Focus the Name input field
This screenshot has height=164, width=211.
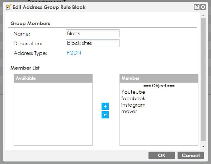(x=93, y=33)
